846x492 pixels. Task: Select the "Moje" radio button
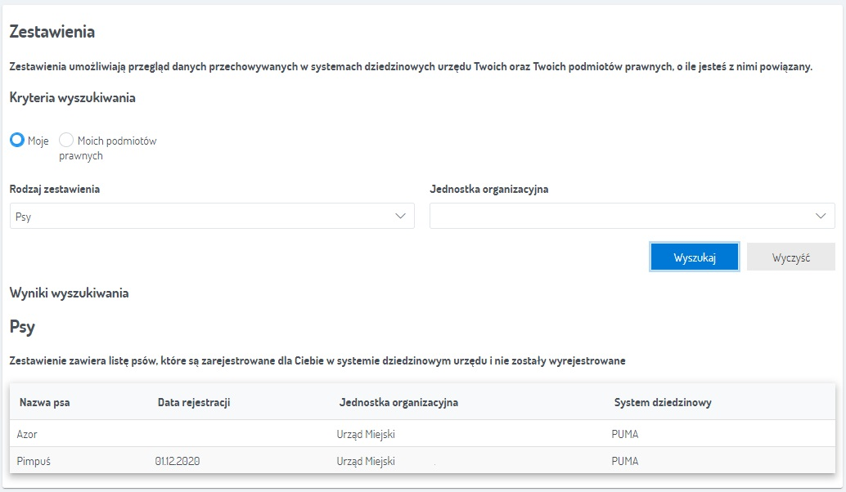pyautogui.click(x=17, y=141)
